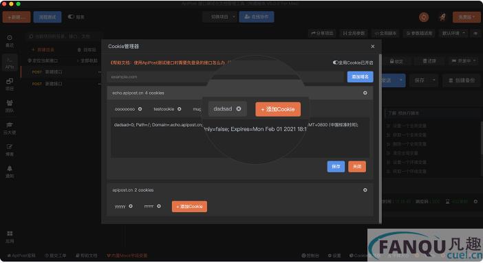This screenshot has width=483, height=263.
Task: Select the testcookie tab
Action: 164,109
